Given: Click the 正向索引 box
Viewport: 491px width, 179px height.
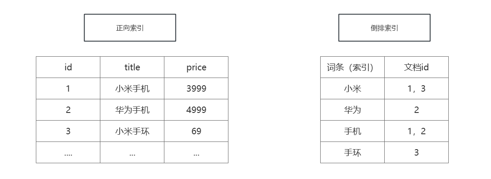Looking at the screenshot, I should pyautogui.click(x=130, y=28).
